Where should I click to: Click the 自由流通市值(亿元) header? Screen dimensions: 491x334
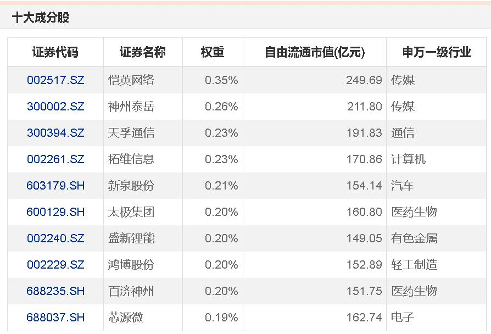315,52
